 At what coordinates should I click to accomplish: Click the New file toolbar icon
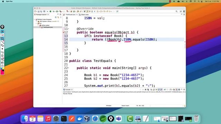[35, 11]
